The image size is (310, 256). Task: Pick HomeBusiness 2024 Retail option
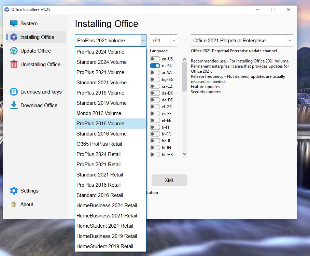click(111, 205)
